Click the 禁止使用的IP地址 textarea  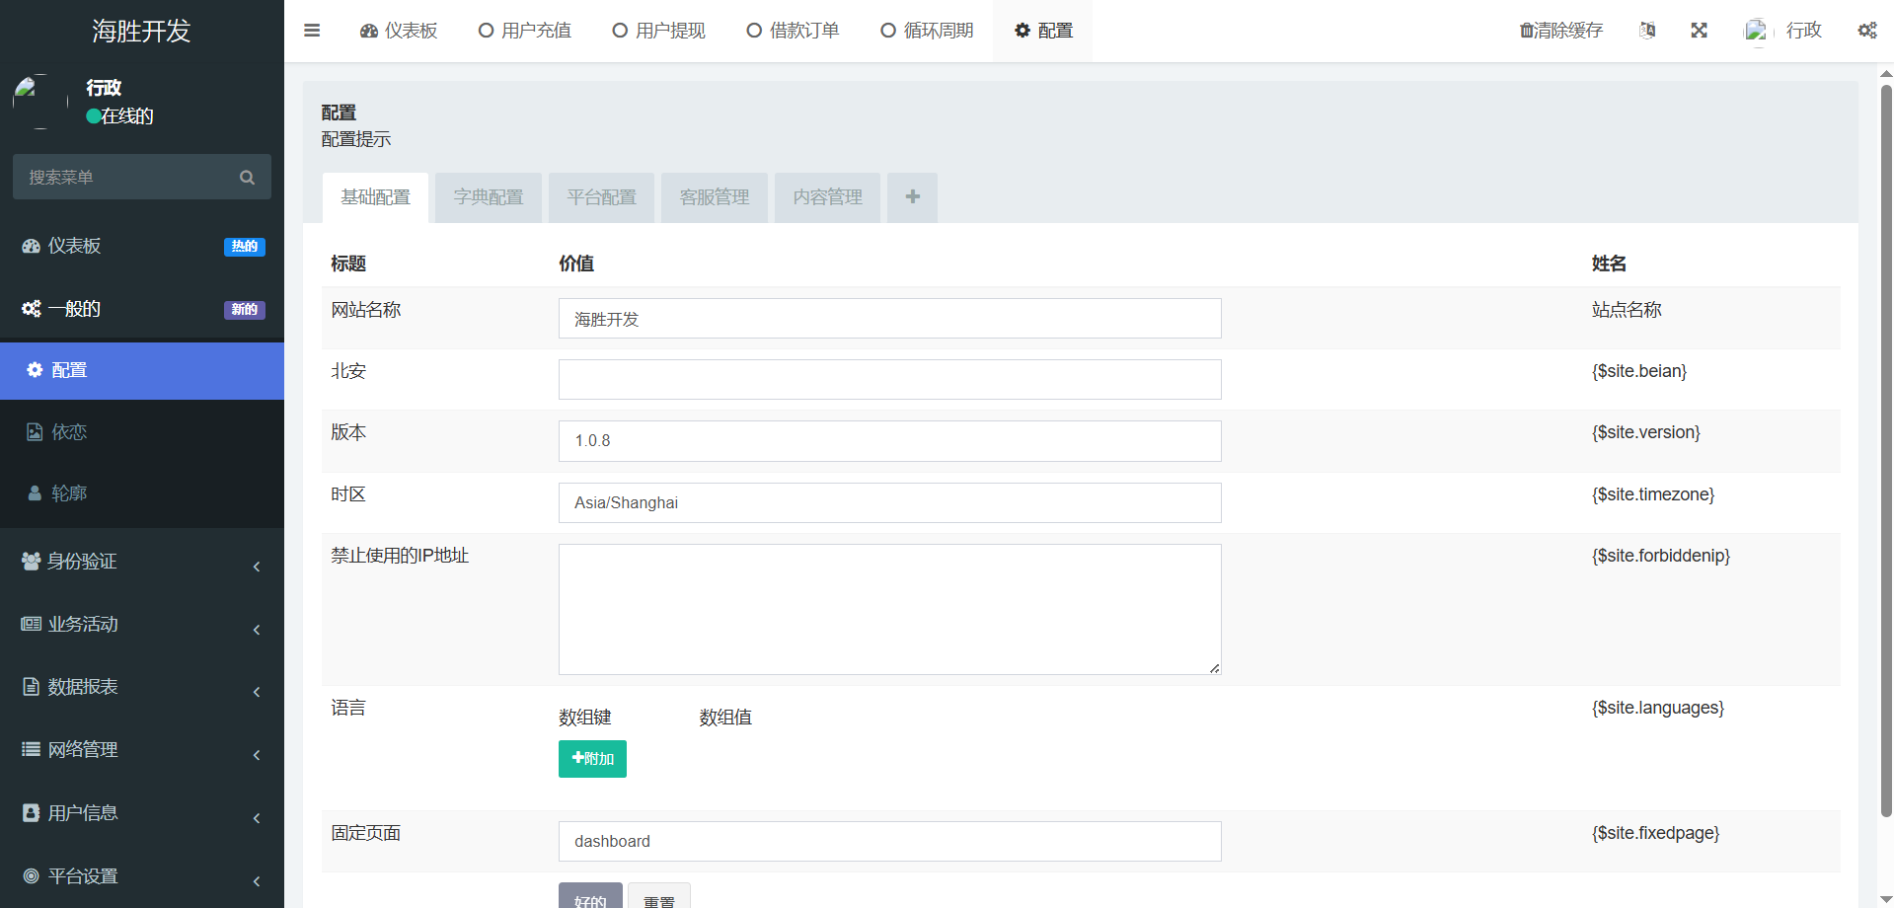889,609
